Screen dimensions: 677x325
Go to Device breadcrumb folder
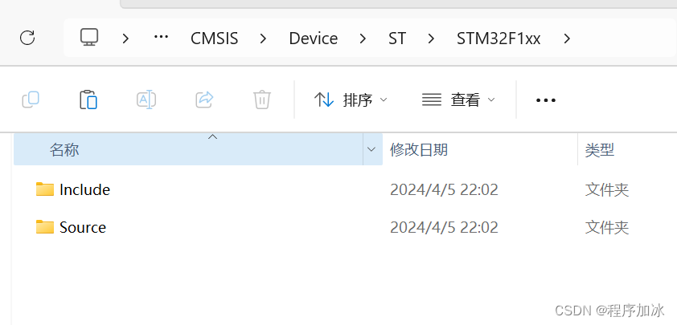(314, 39)
